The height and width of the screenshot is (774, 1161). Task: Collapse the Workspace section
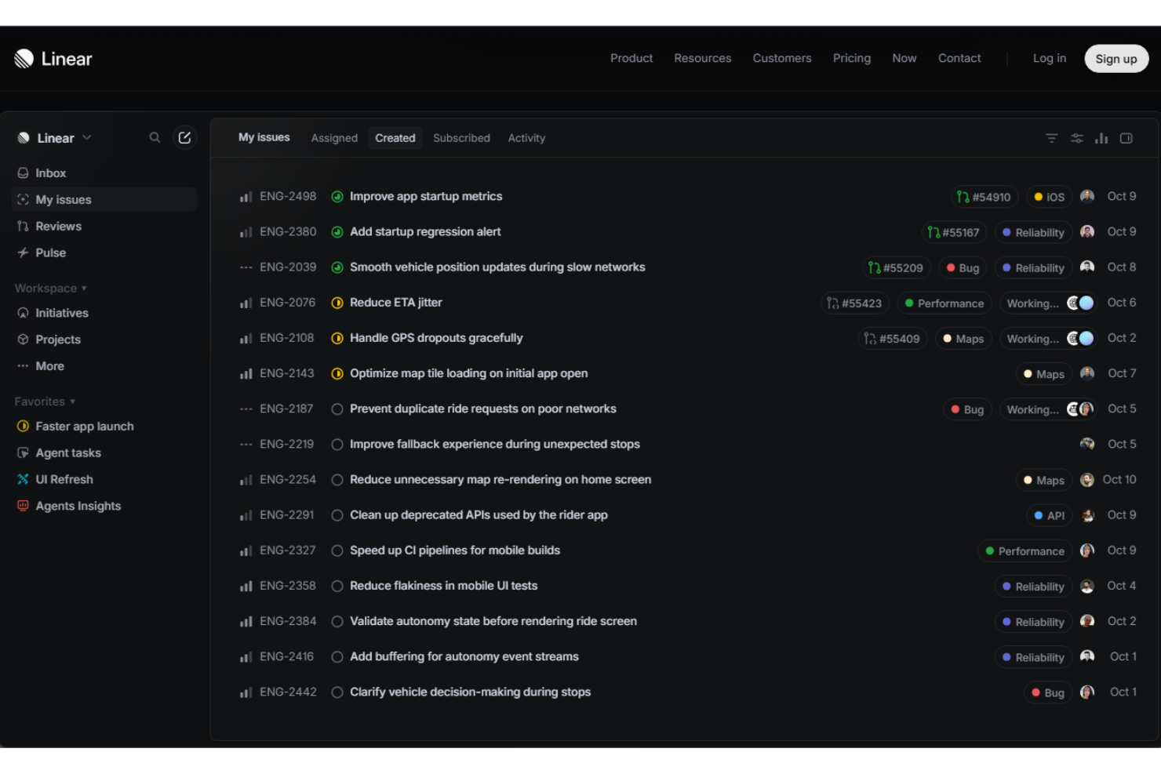coord(50,288)
